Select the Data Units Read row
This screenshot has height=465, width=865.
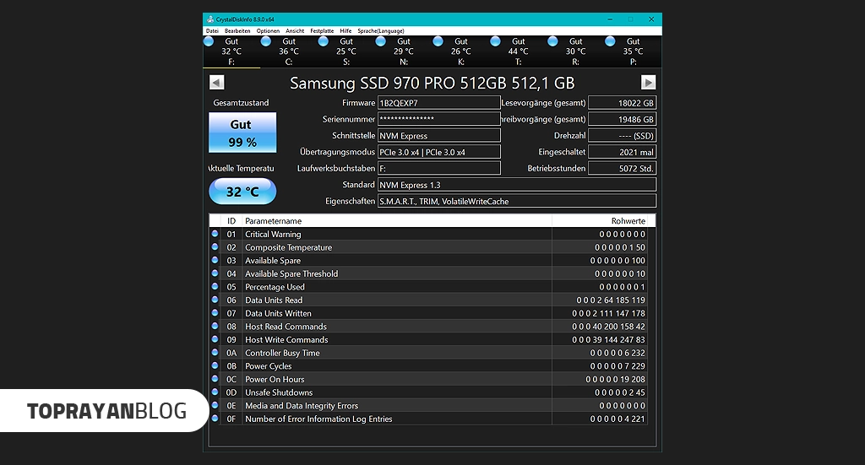pos(427,300)
